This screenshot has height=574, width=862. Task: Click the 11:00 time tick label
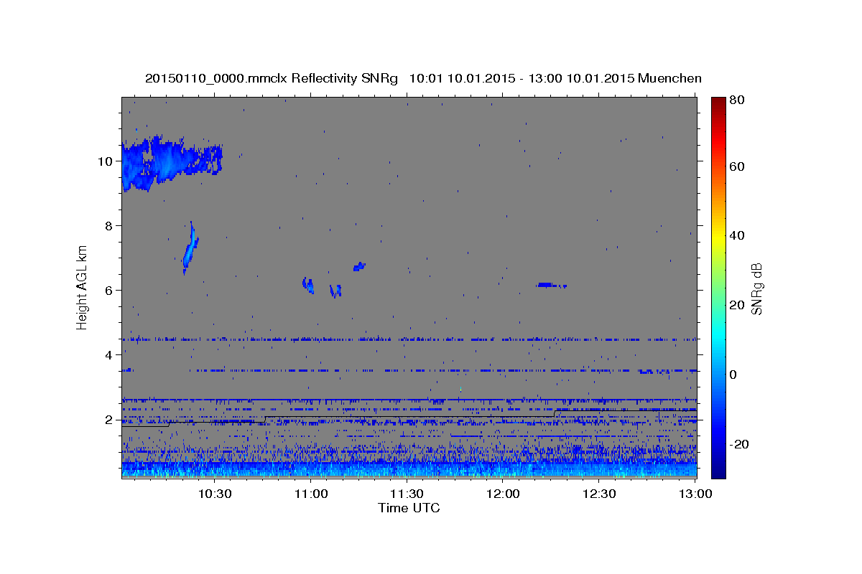coord(311,494)
